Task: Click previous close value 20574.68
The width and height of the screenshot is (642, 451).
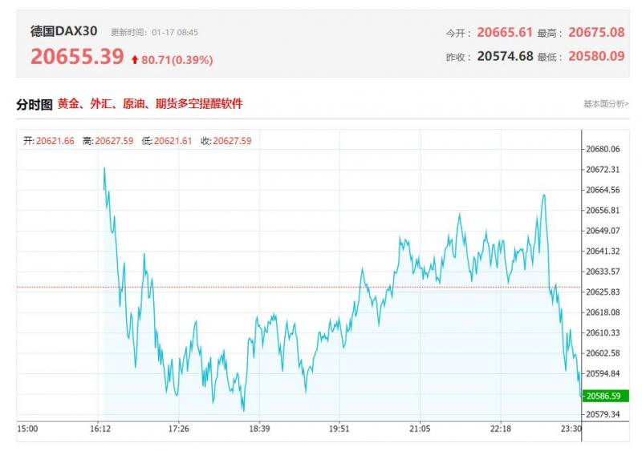Action: coord(505,56)
